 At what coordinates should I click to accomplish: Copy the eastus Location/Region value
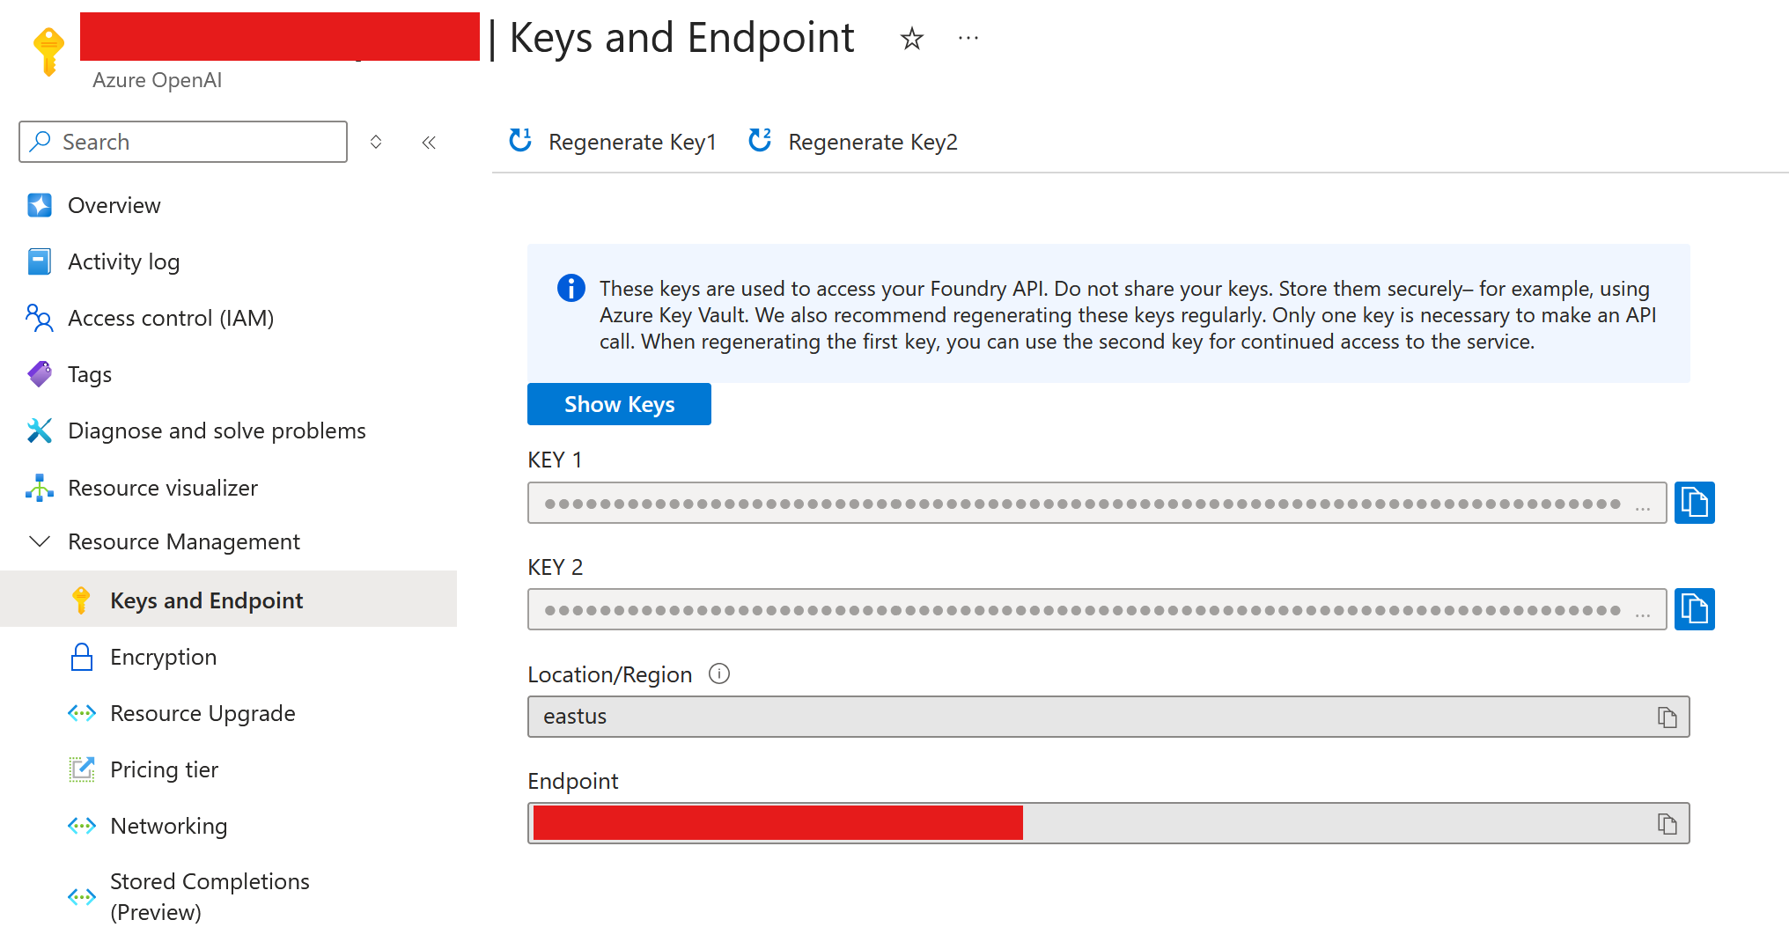[x=1667, y=718]
